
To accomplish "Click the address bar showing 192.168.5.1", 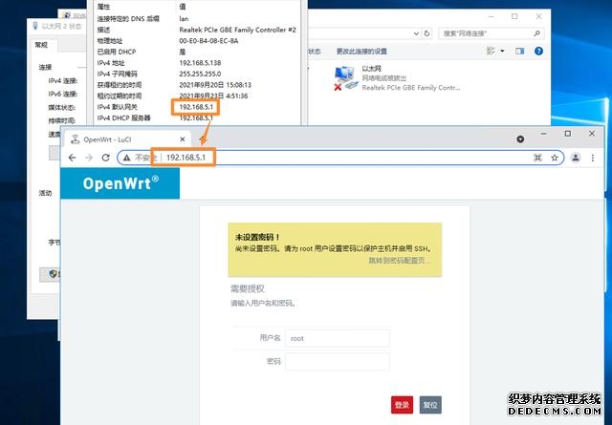I will coord(339,158).
